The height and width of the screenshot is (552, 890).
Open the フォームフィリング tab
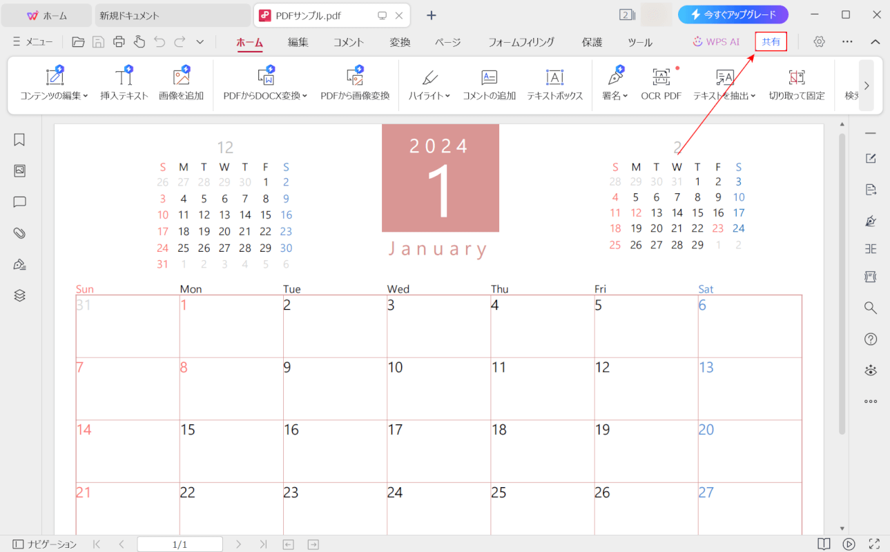[521, 42]
